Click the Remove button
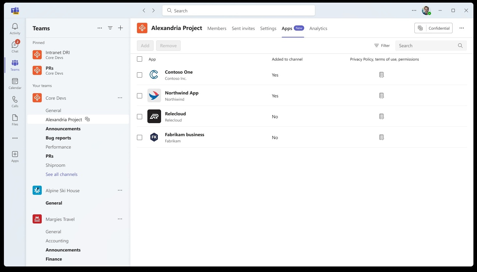 point(168,46)
